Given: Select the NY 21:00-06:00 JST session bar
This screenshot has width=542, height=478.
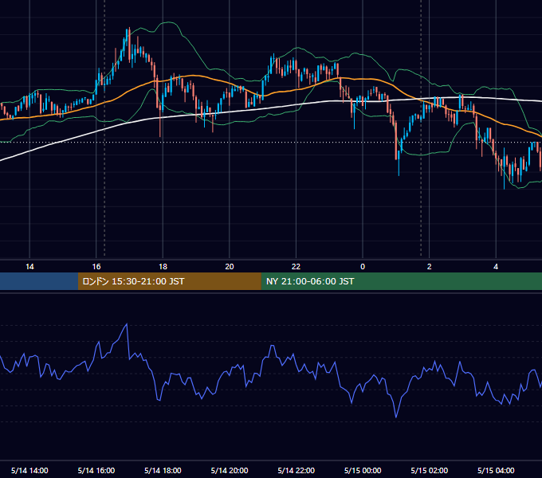Looking at the screenshot, I should point(401,281).
